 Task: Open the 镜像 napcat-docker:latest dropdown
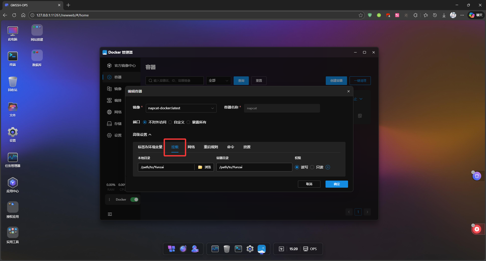[x=181, y=108]
